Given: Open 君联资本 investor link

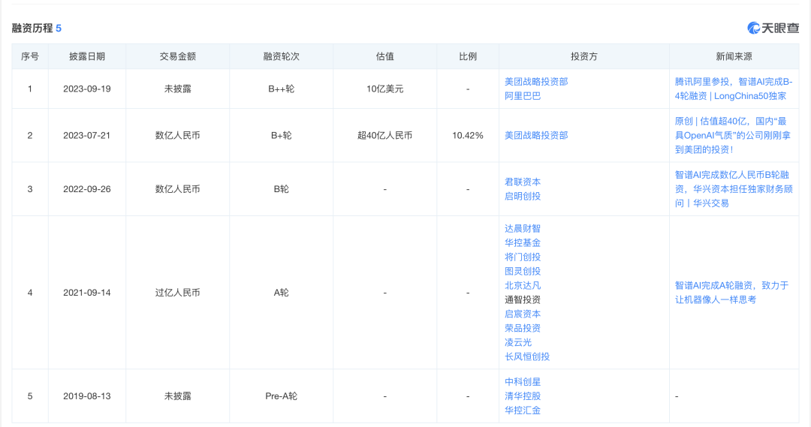Looking at the screenshot, I should (523, 182).
